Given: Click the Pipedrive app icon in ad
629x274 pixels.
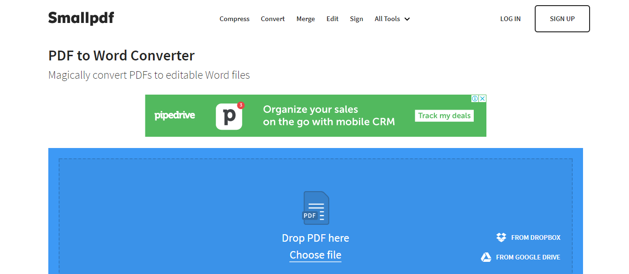Looking at the screenshot, I should pyautogui.click(x=229, y=116).
